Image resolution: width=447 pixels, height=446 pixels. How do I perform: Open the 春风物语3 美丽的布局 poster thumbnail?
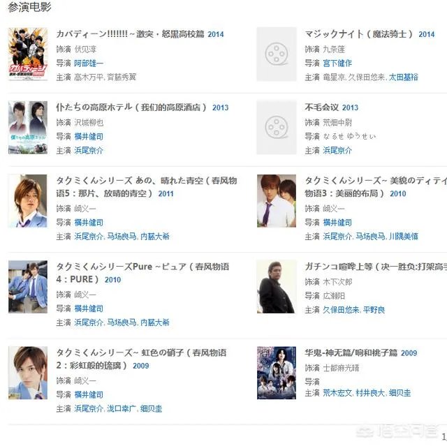[277, 201]
